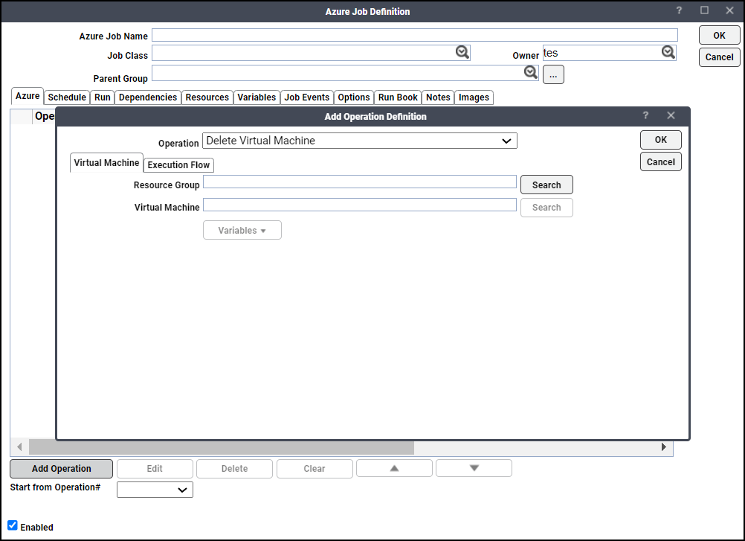Screen dimensions: 745x541
Task: Go to the Resources tab
Action: [207, 97]
